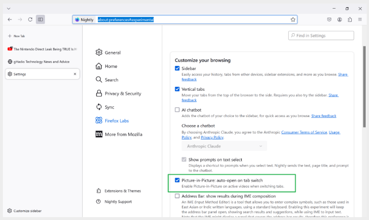Go back with the back arrow

click(10, 20)
